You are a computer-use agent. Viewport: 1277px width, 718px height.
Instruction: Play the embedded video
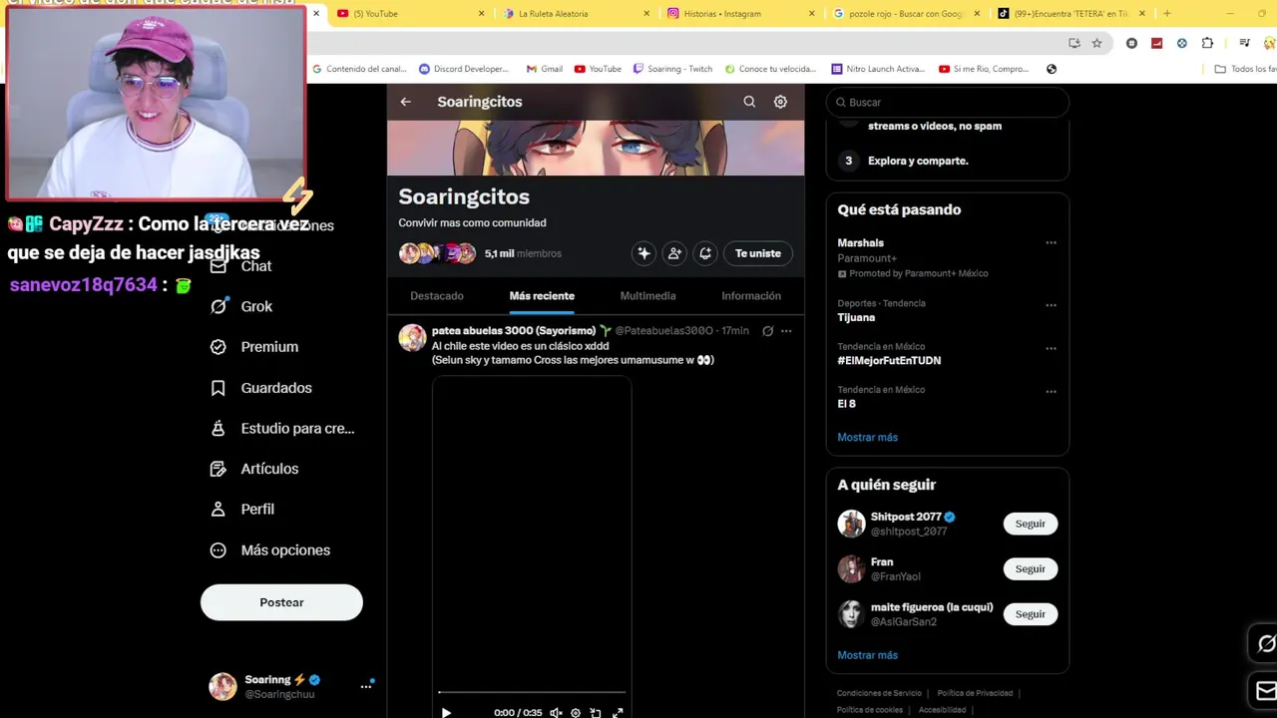pos(446,712)
